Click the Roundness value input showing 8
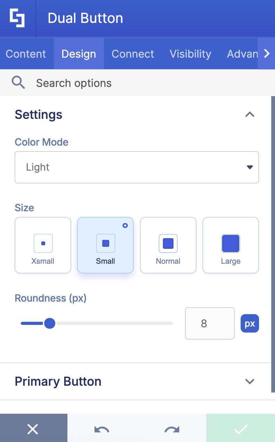The height and width of the screenshot is (442, 275). [210, 323]
